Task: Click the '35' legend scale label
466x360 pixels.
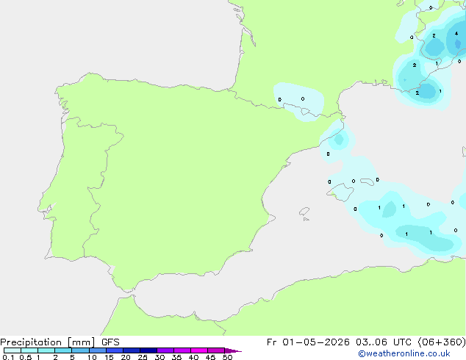Action: point(176,357)
